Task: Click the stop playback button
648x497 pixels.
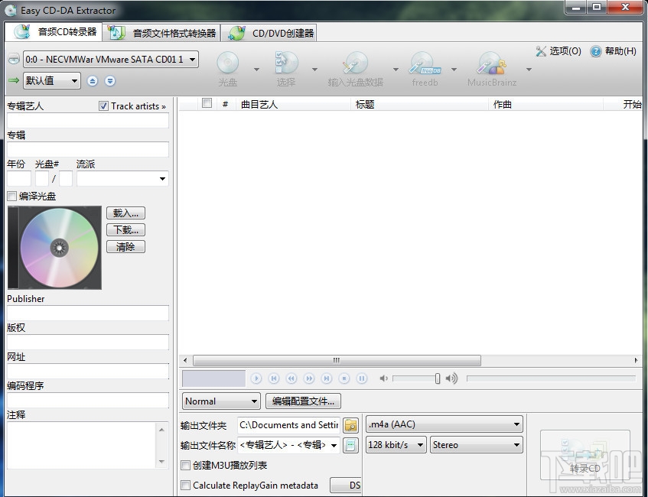Action: (344, 378)
